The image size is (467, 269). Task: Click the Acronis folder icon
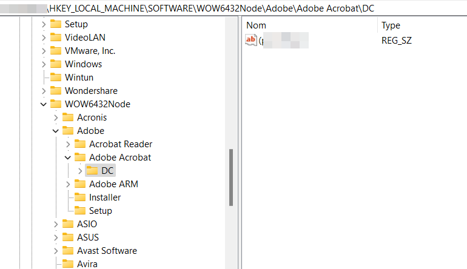[68, 118]
